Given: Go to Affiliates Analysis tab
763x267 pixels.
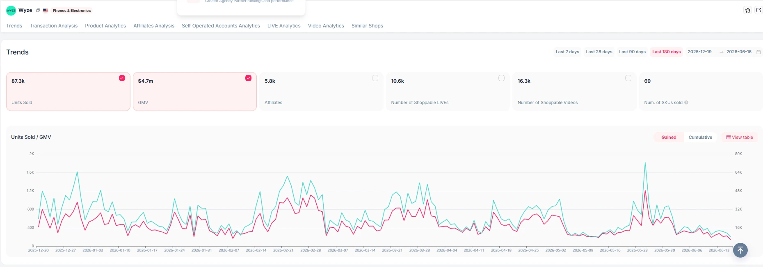Looking at the screenshot, I should click(154, 26).
